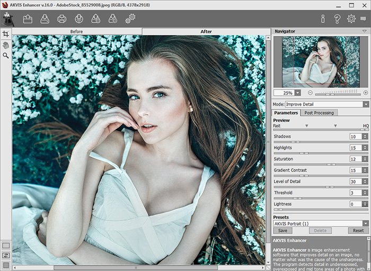Open batch processing gears icon
The image size is (371, 271).
click(x=130, y=19)
